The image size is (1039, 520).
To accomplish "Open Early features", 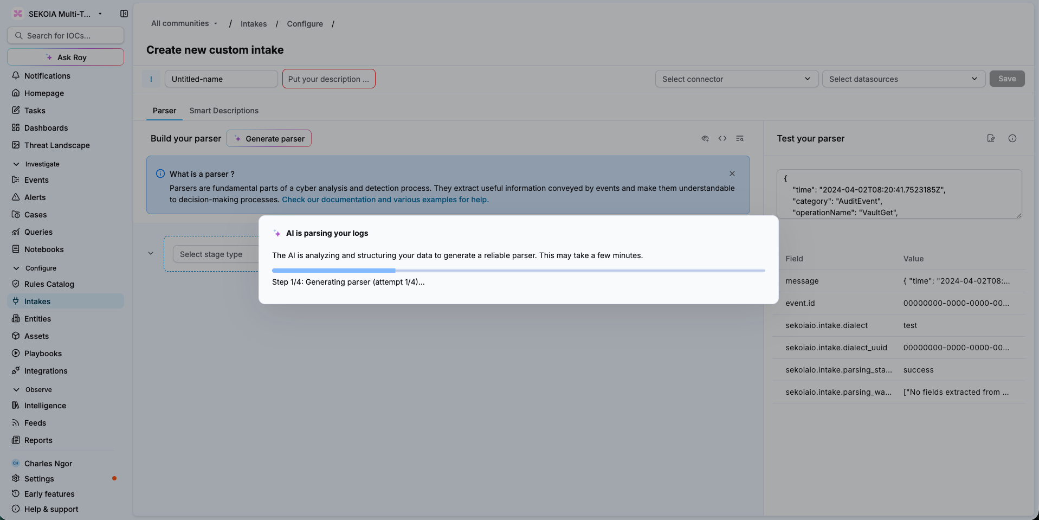I will point(49,494).
